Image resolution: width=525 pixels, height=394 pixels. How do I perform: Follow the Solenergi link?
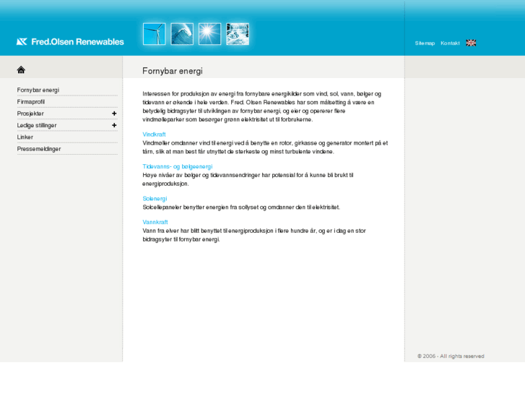[x=155, y=199]
